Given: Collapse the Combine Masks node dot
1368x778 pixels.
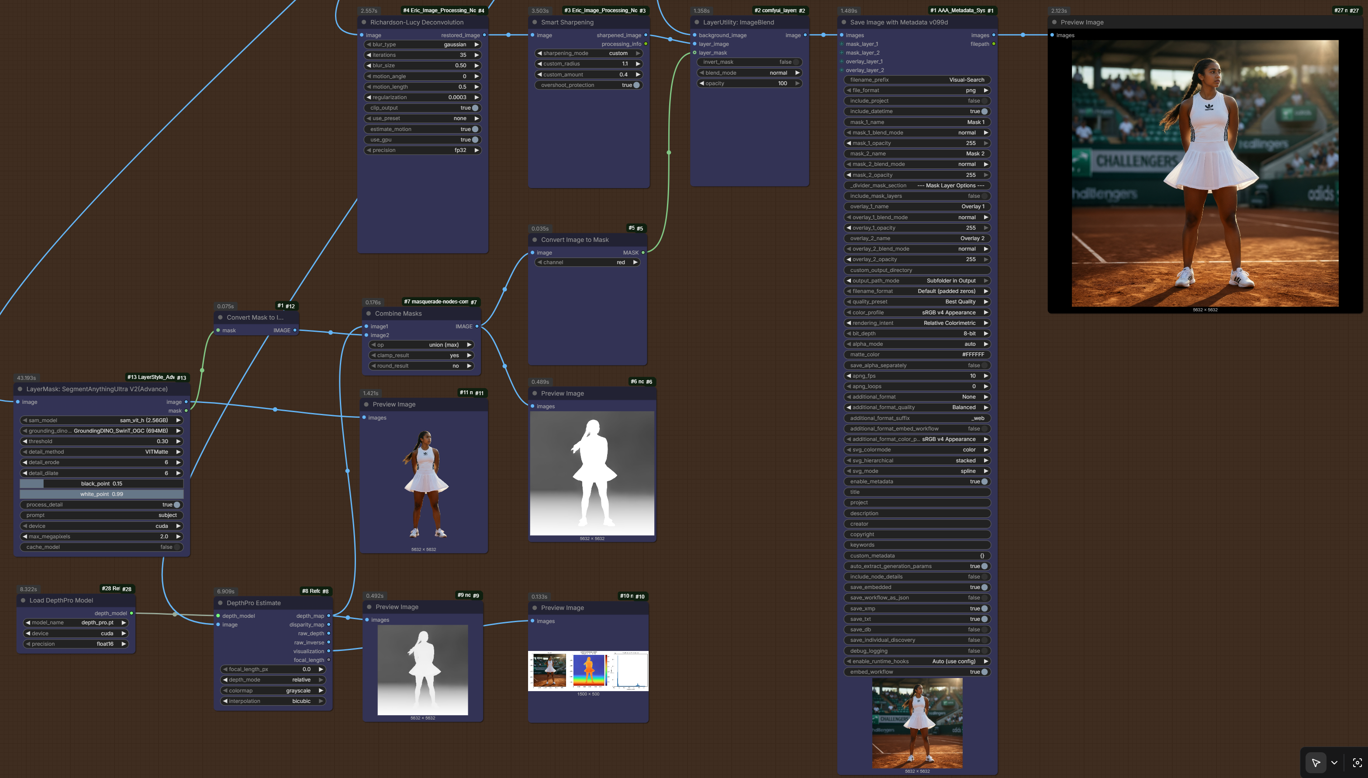Looking at the screenshot, I should [368, 313].
